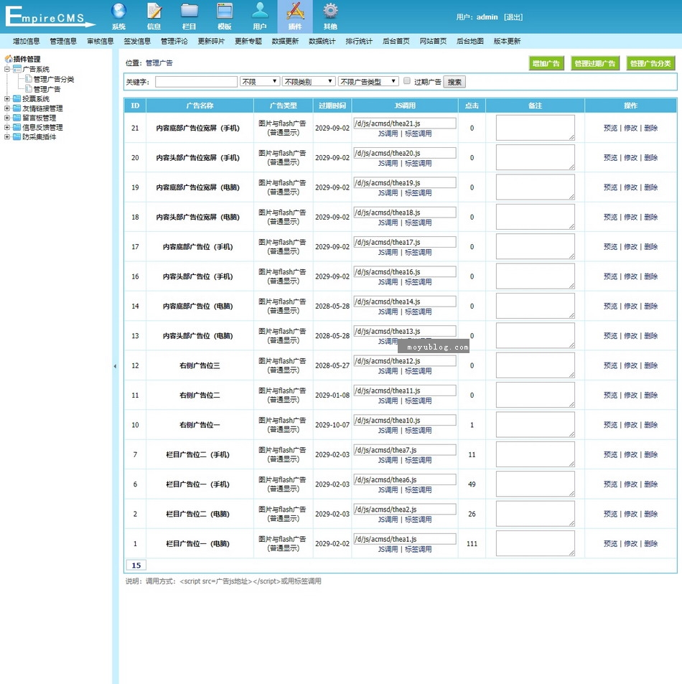Click the 管理过期广告 button

coord(594,63)
